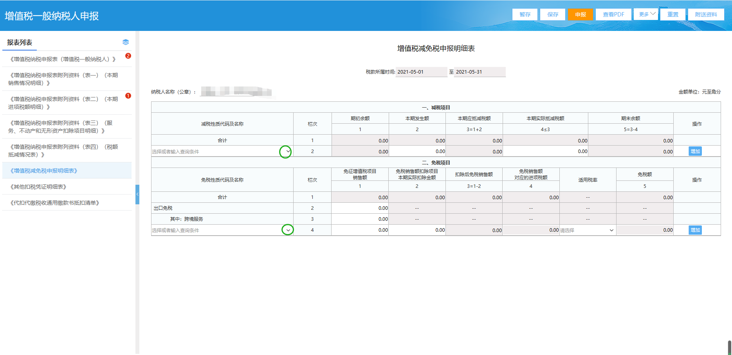Click the 二、免税项目 section header
Image resolution: width=732 pixels, height=355 pixels.
coord(436,162)
